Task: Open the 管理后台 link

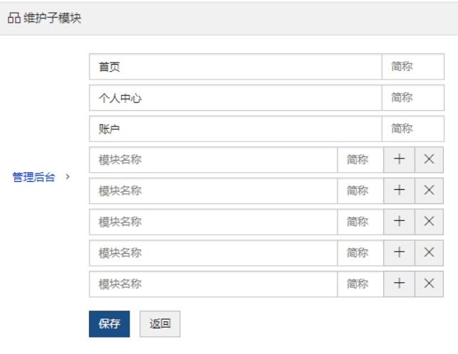Action: click(33, 177)
